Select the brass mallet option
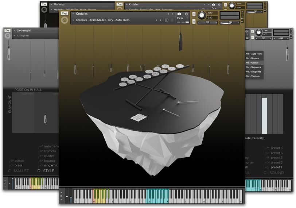This screenshot has width=296, height=208. point(18,165)
